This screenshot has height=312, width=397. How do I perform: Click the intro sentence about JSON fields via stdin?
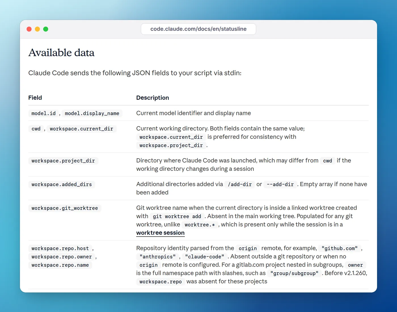point(135,73)
